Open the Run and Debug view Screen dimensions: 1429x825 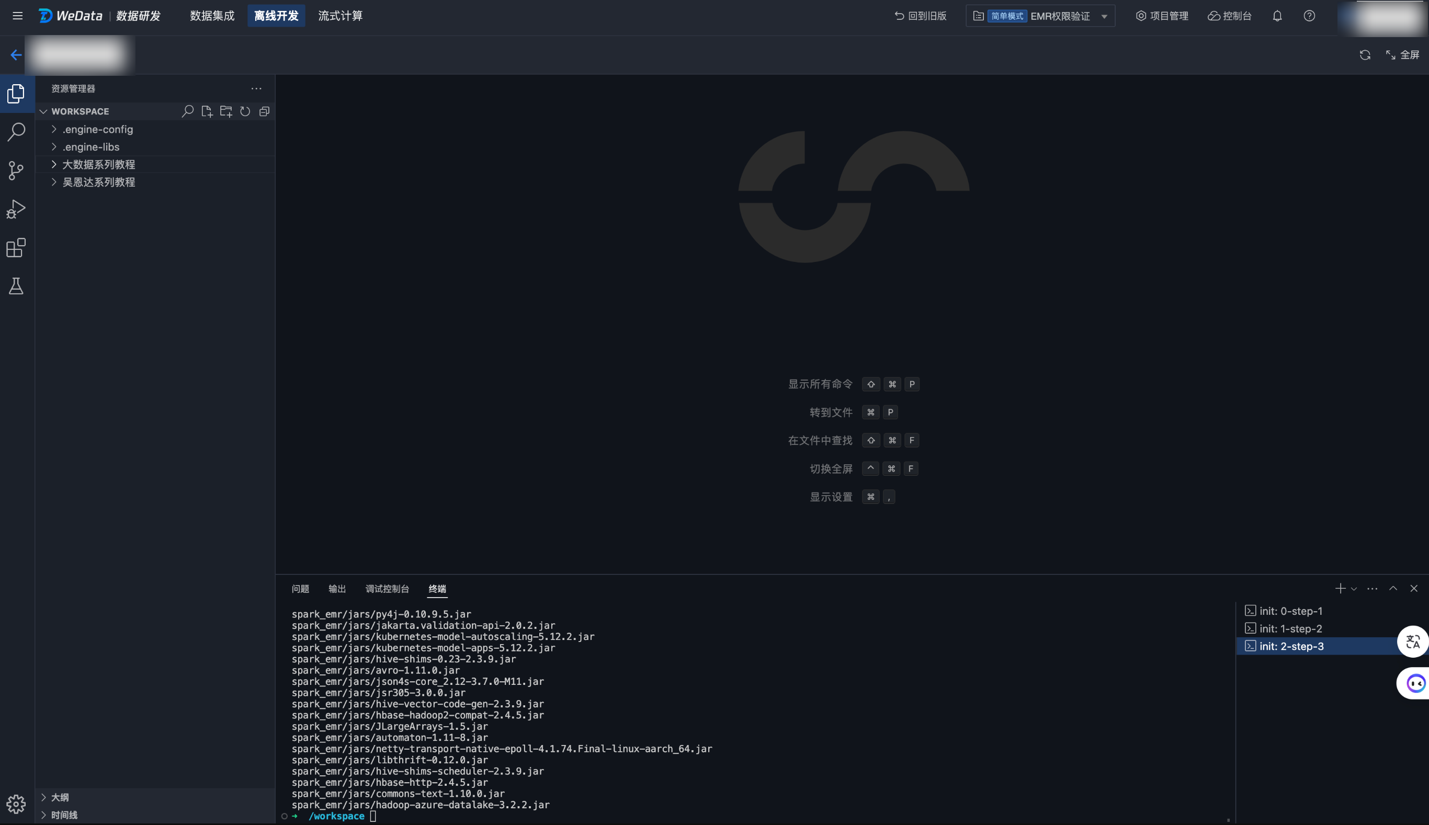[x=16, y=209]
